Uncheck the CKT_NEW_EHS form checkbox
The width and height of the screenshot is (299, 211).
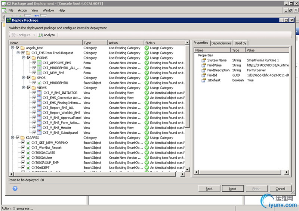point(34,73)
